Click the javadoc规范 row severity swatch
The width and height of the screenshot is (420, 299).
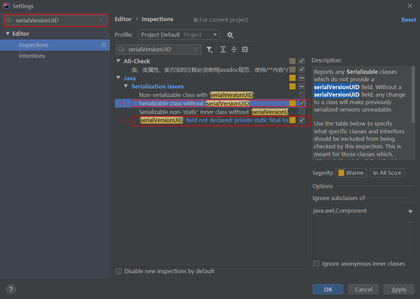[x=292, y=70]
